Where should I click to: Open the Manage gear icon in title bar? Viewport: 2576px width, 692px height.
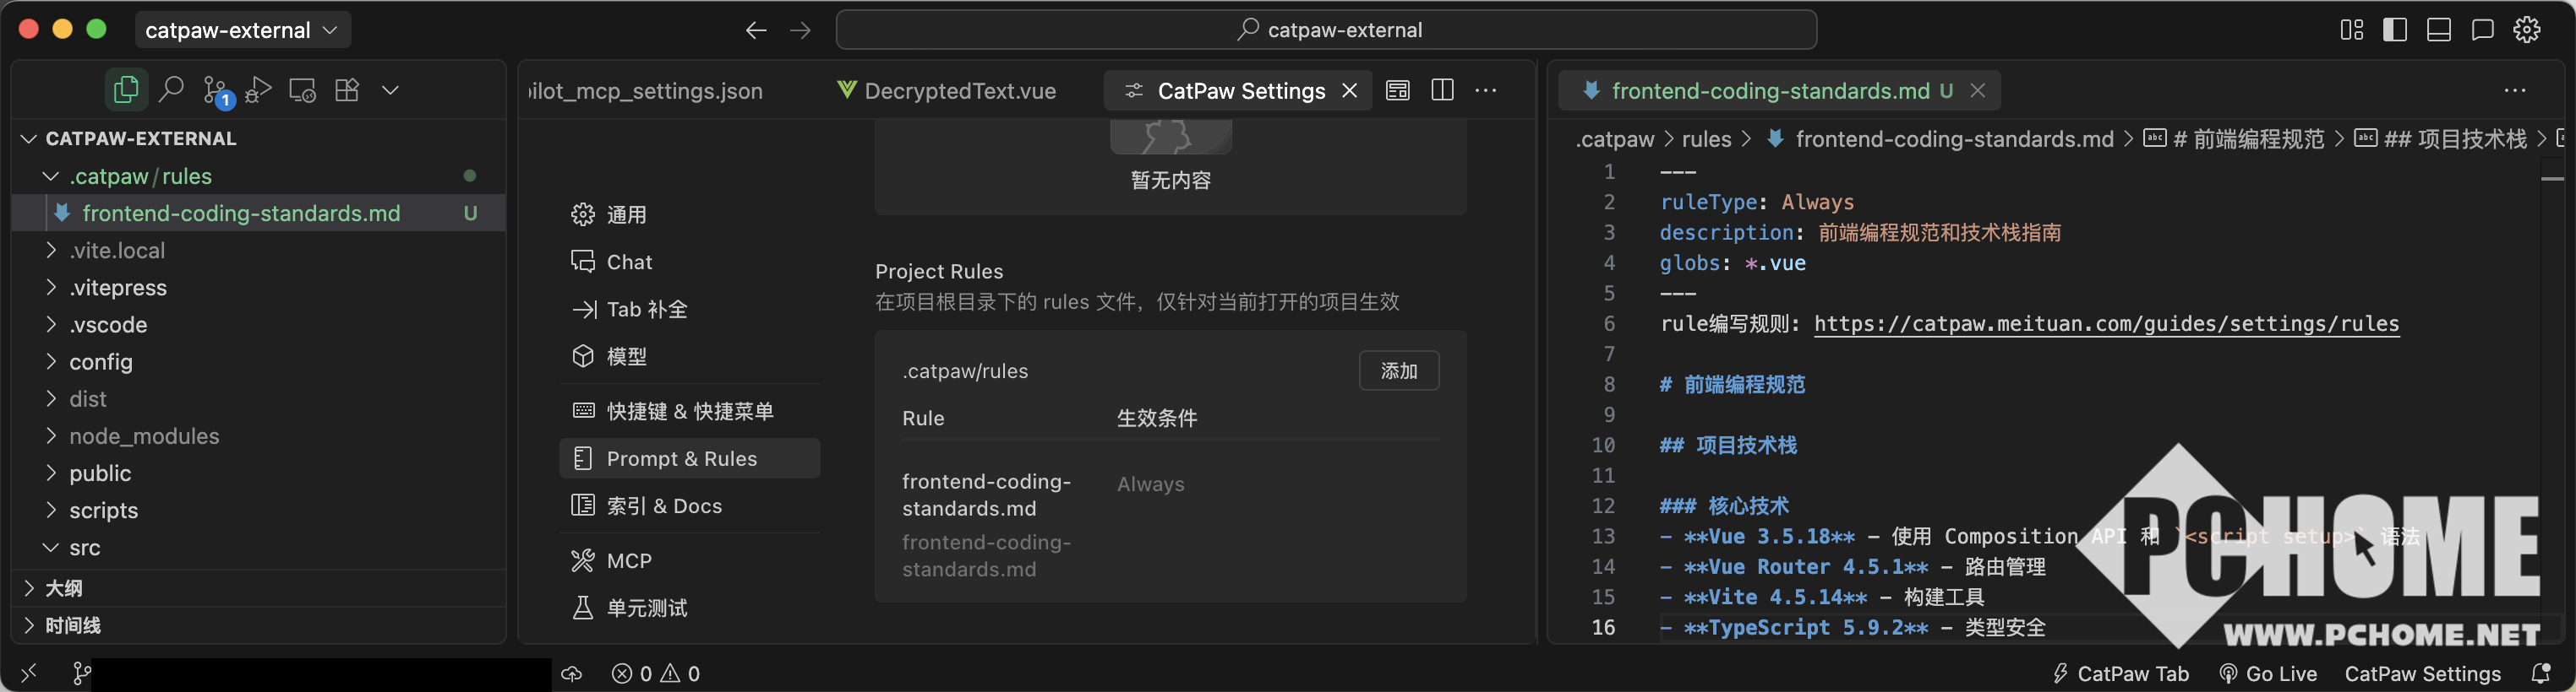click(2527, 30)
